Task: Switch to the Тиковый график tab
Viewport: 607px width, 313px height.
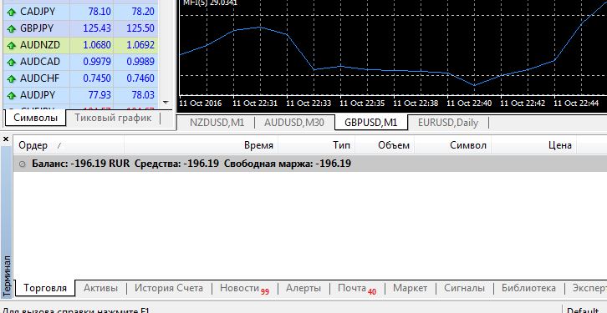Action: (x=113, y=118)
